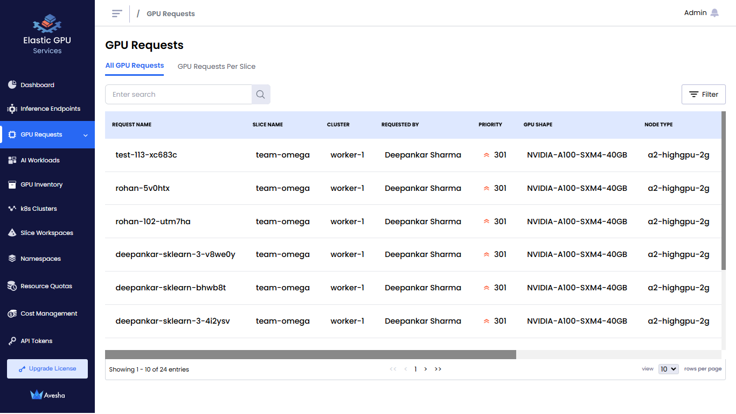
Task: Select request deepankar-sklearn-3-v8we0y
Action: [x=175, y=254]
